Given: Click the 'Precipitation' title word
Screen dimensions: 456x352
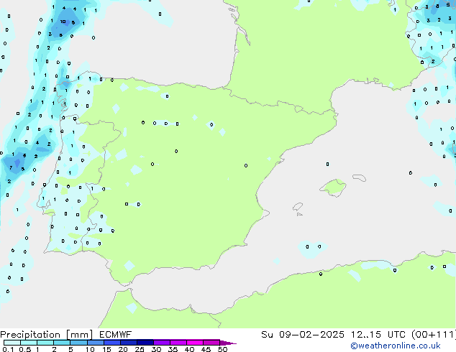Looking at the screenshot, I should tap(30, 335).
